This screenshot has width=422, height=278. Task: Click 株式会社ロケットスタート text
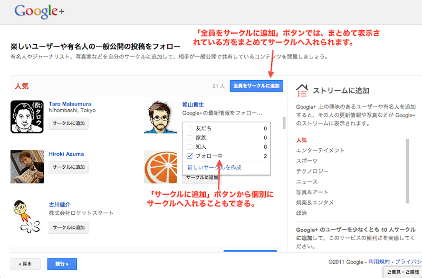tap(81, 213)
